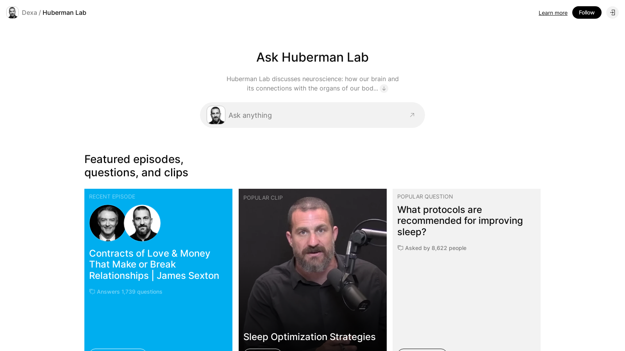Click the speech bubble icon beside 'Answers 1,739 questions'
Screen dimensions: 625x351
(x=92, y=291)
